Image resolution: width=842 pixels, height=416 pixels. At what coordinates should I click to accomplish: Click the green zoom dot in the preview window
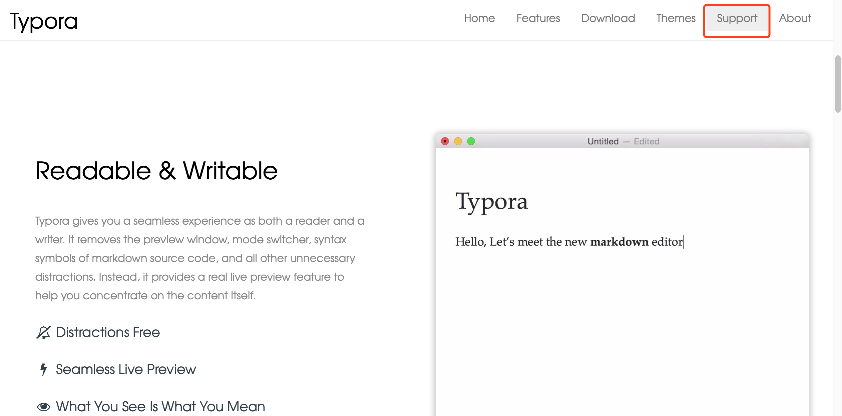[x=471, y=141]
